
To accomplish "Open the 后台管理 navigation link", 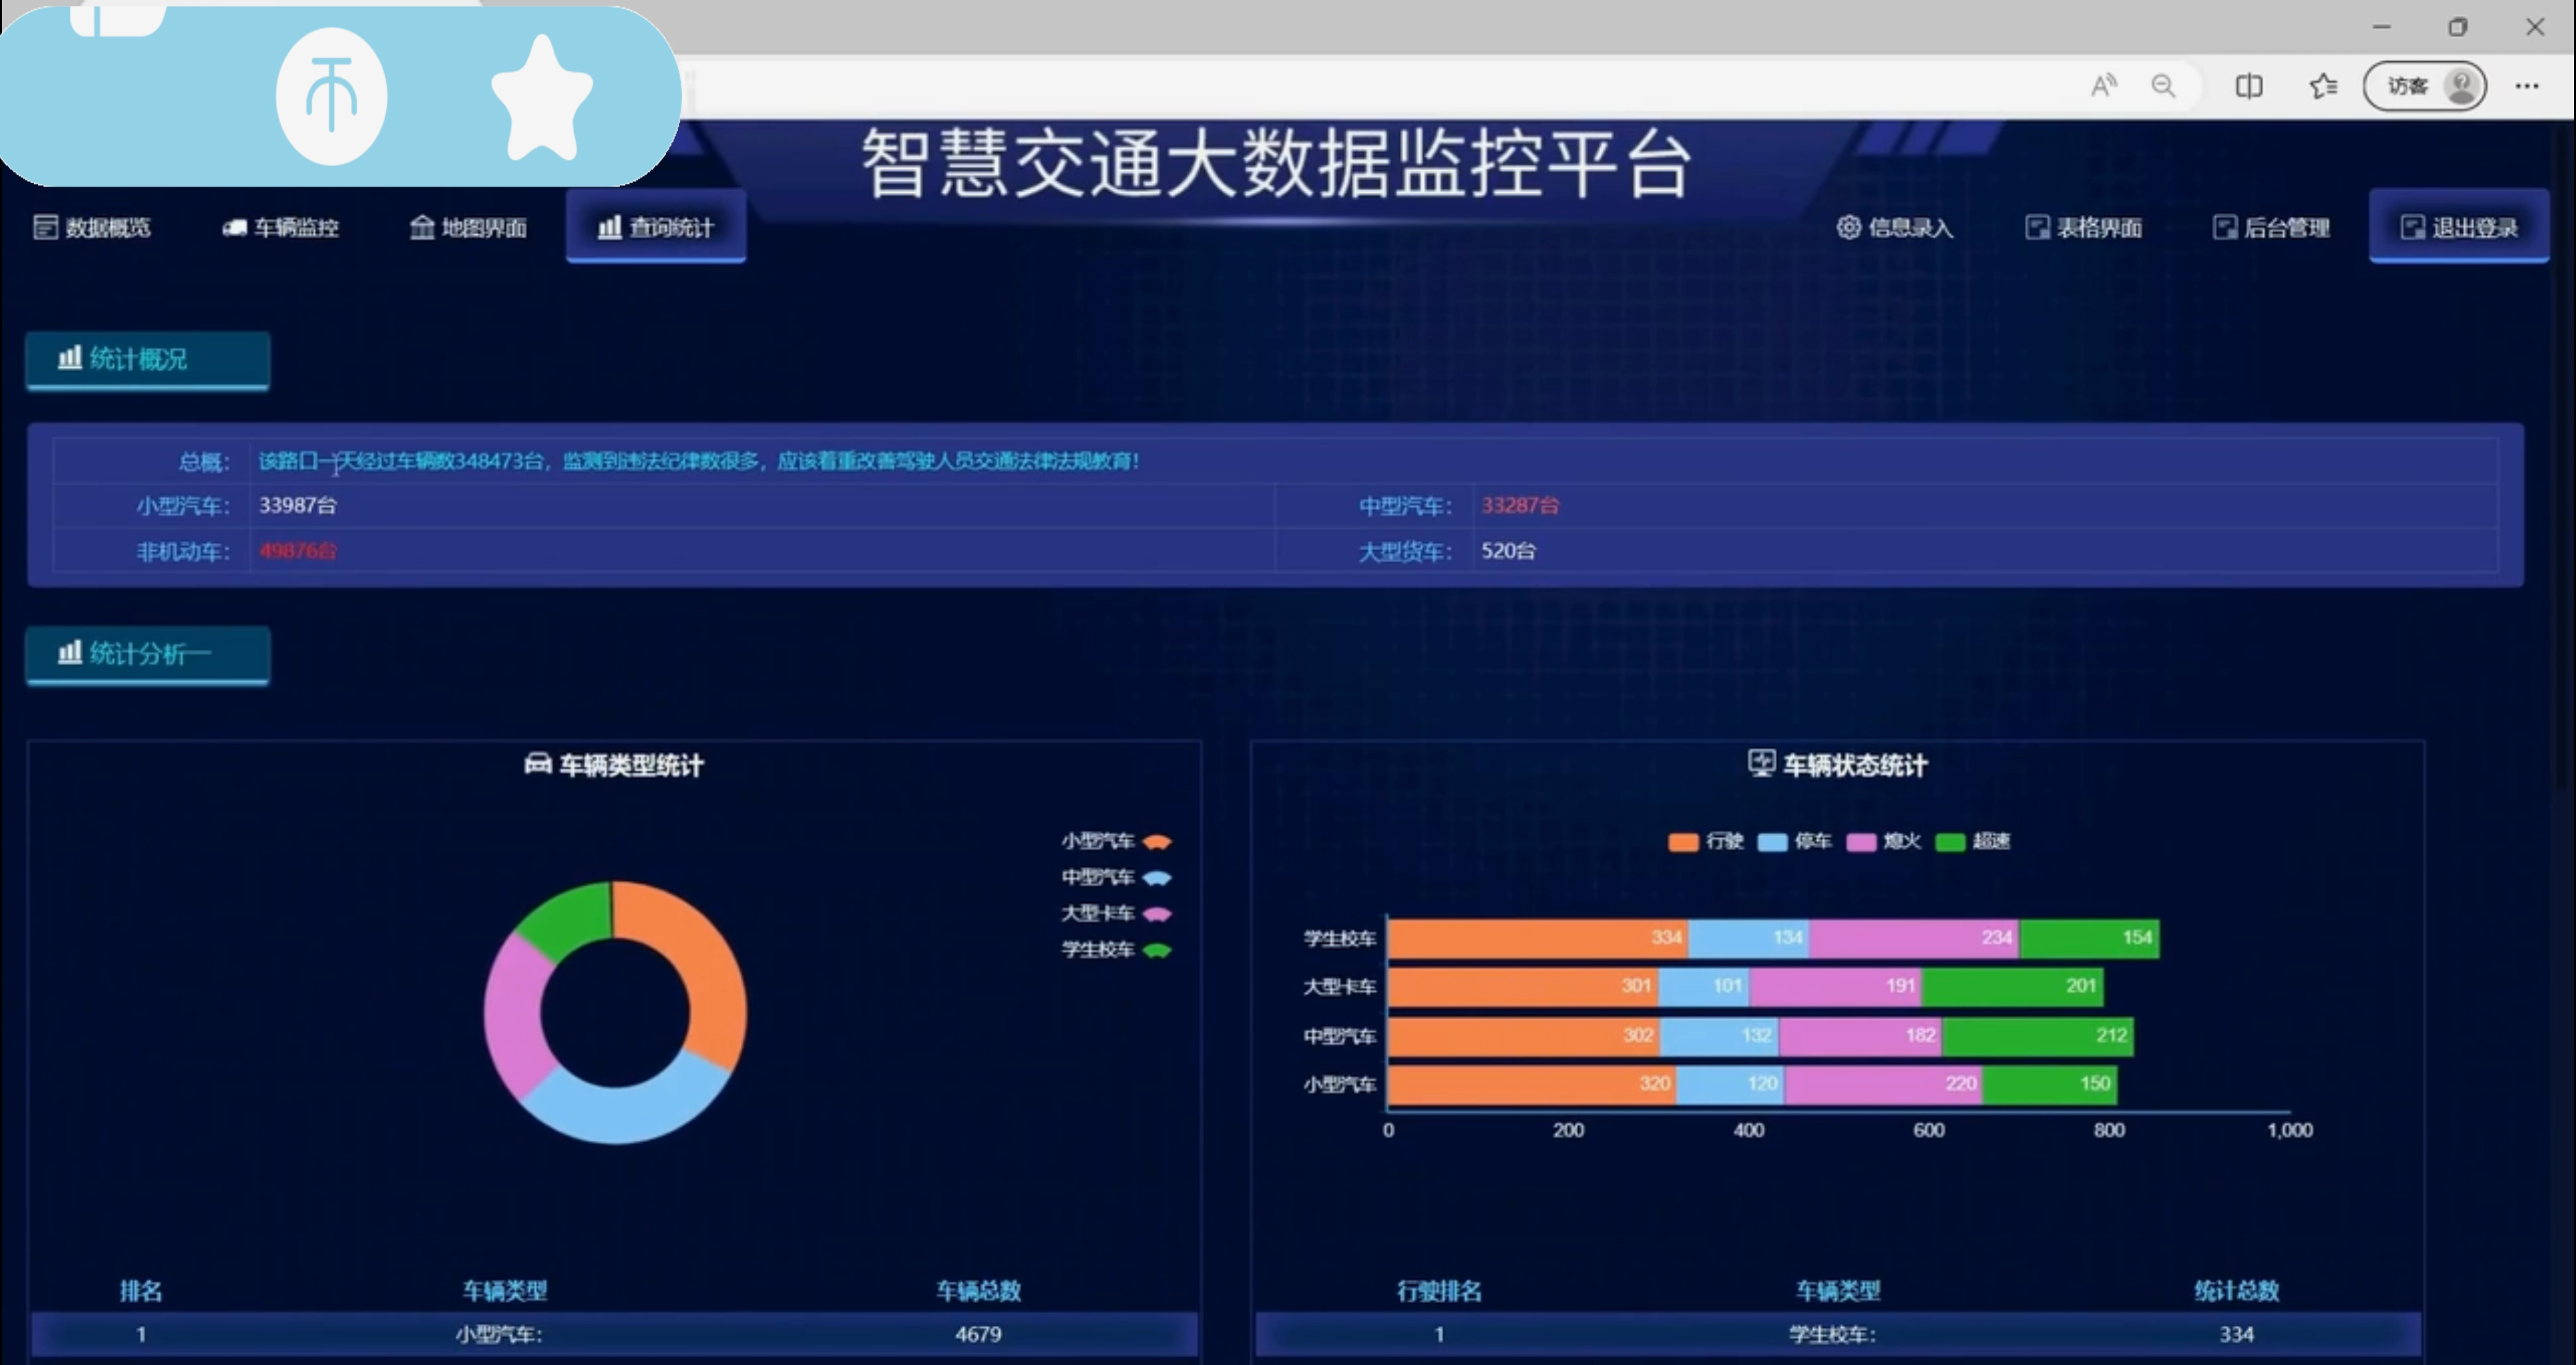I will pyautogui.click(x=2271, y=228).
